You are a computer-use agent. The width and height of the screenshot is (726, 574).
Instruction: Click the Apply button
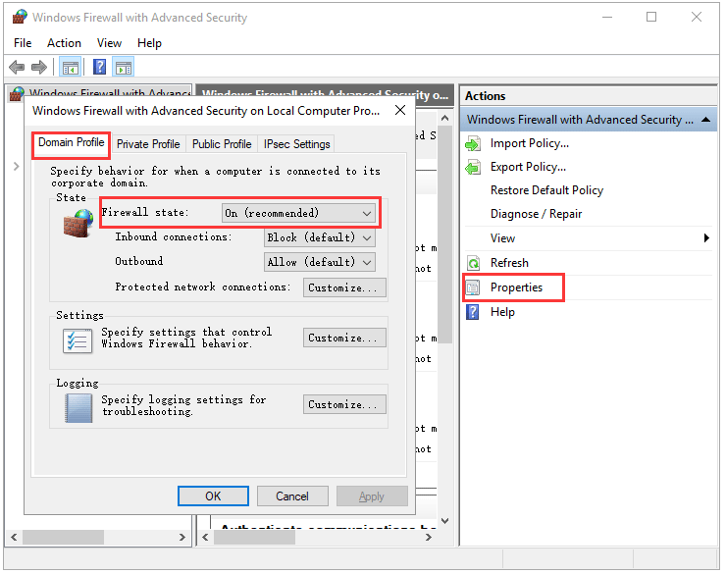(372, 496)
